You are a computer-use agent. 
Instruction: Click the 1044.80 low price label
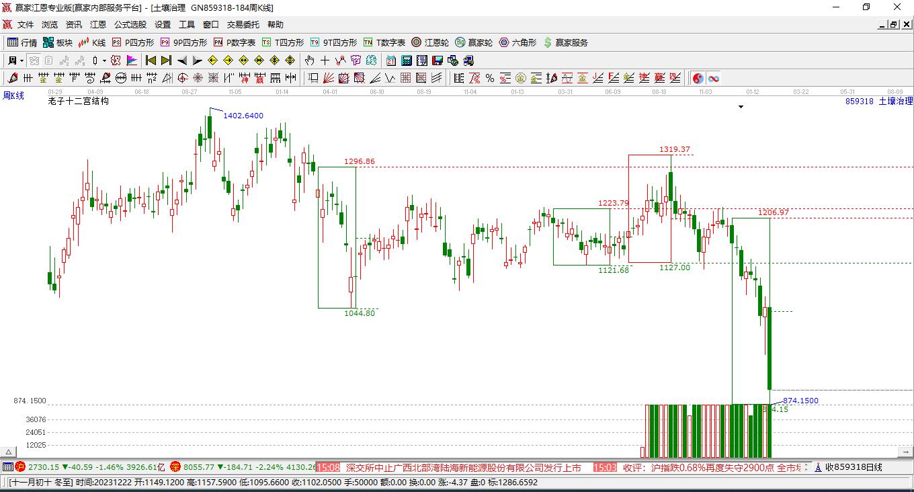360,313
